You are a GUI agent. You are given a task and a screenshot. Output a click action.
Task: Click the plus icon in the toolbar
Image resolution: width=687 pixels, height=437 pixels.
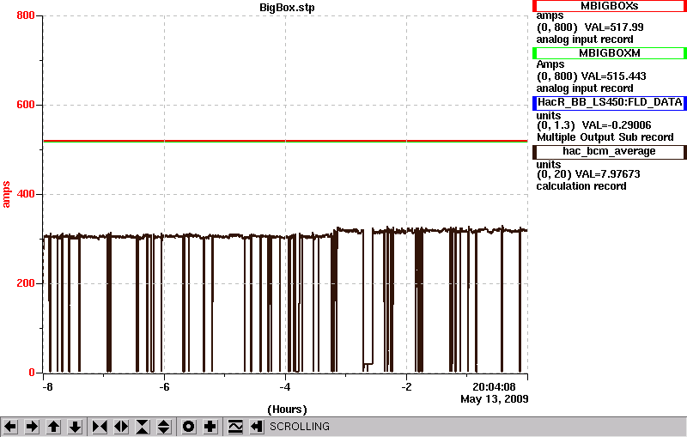tap(210, 427)
